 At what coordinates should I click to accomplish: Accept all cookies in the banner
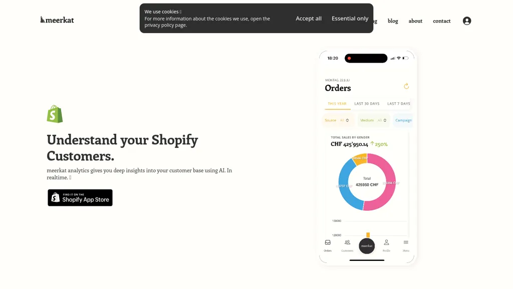pyautogui.click(x=309, y=19)
